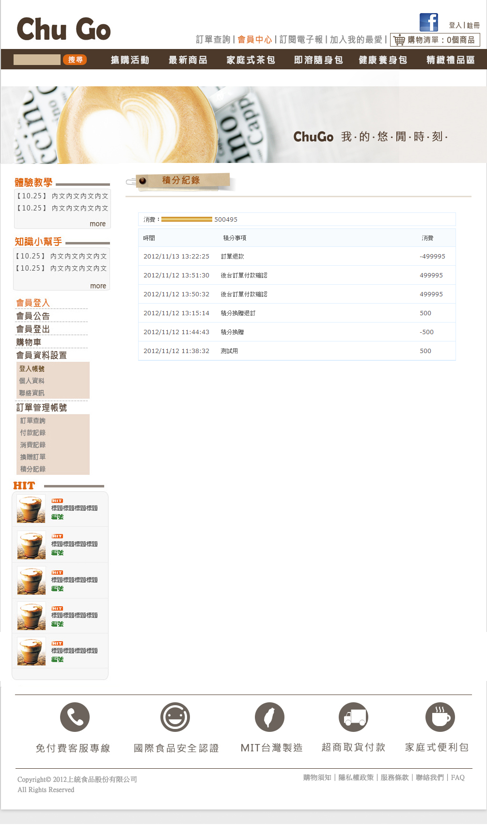
Task: Select 個人資料 sidebar sub-item
Action: (x=32, y=381)
